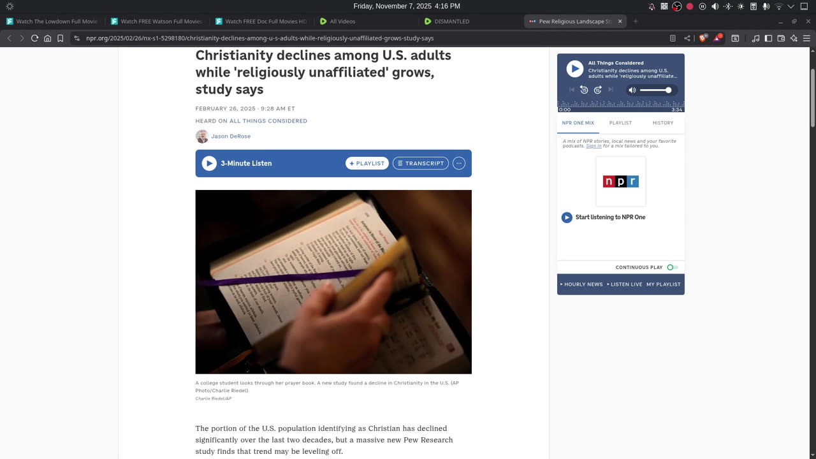The height and width of the screenshot is (459, 816).
Task: Go to browser home page
Action: tap(47, 38)
